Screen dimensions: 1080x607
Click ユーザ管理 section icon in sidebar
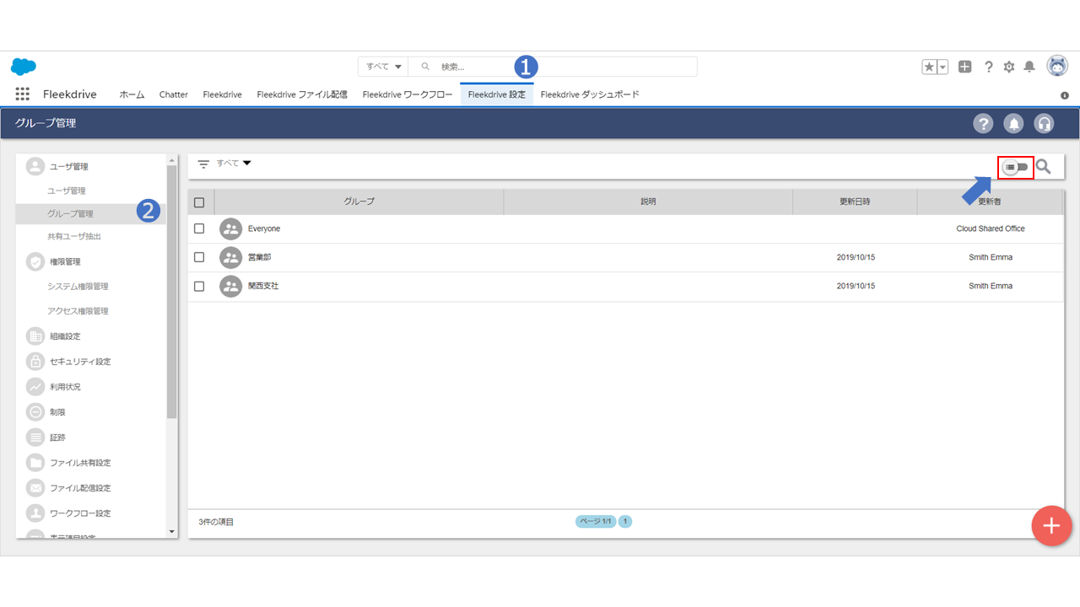pyautogui.click(x=35, y=166)
